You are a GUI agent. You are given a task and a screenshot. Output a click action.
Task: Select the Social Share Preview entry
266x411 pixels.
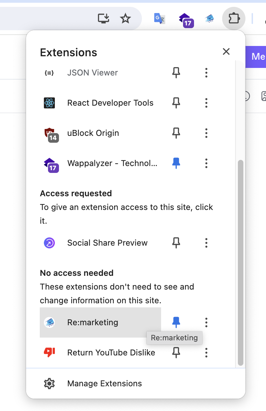click(107, 243)
